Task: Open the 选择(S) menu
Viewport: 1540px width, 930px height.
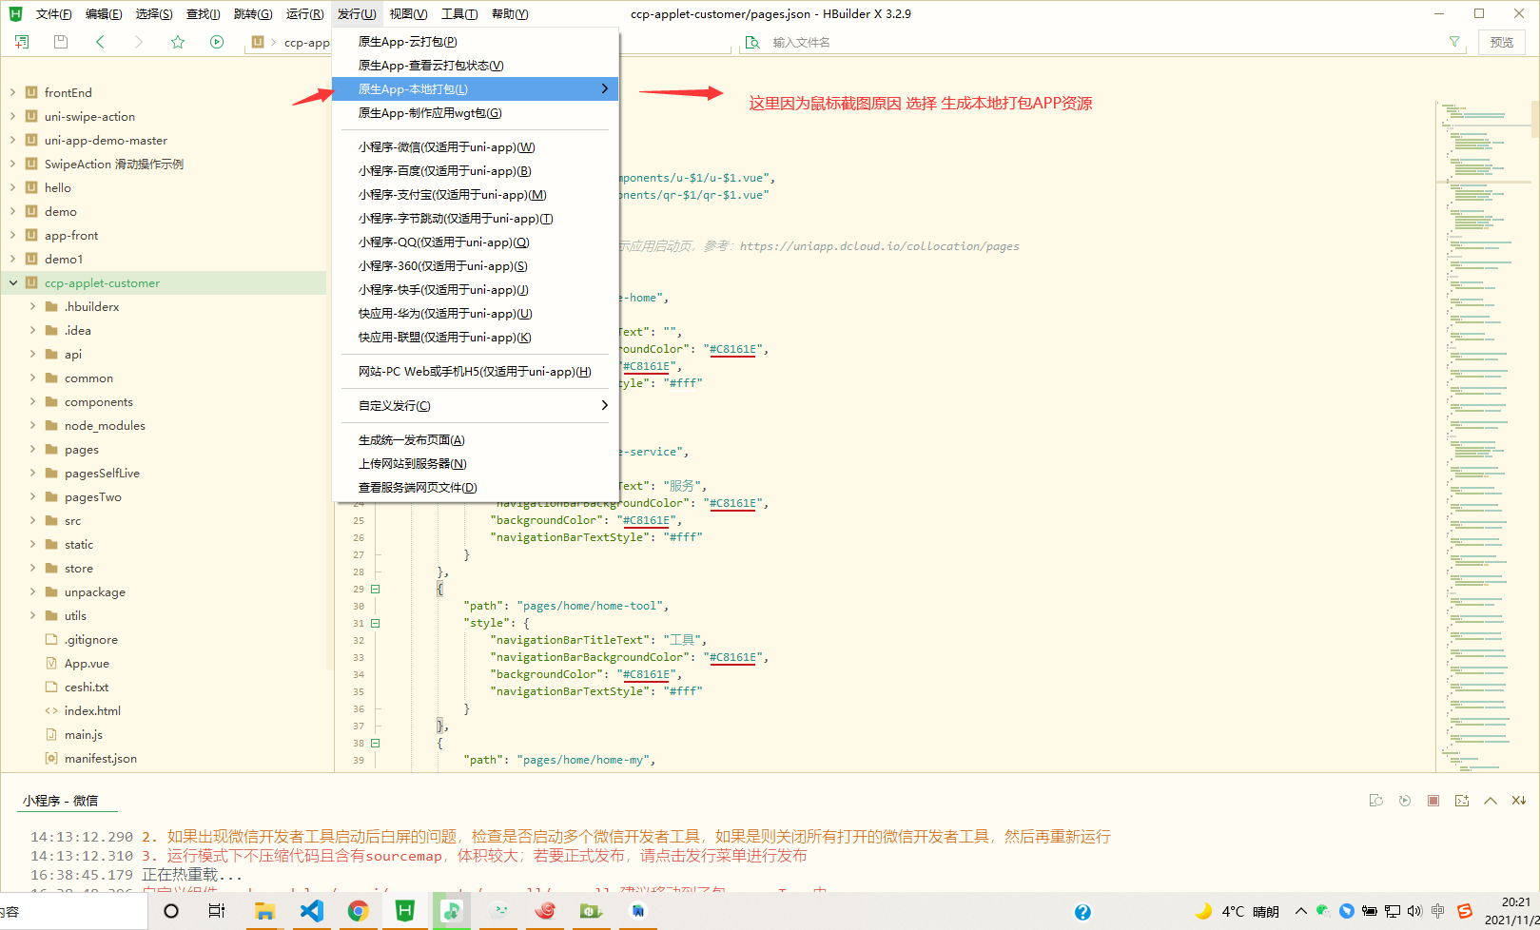Action: (154, 13)
